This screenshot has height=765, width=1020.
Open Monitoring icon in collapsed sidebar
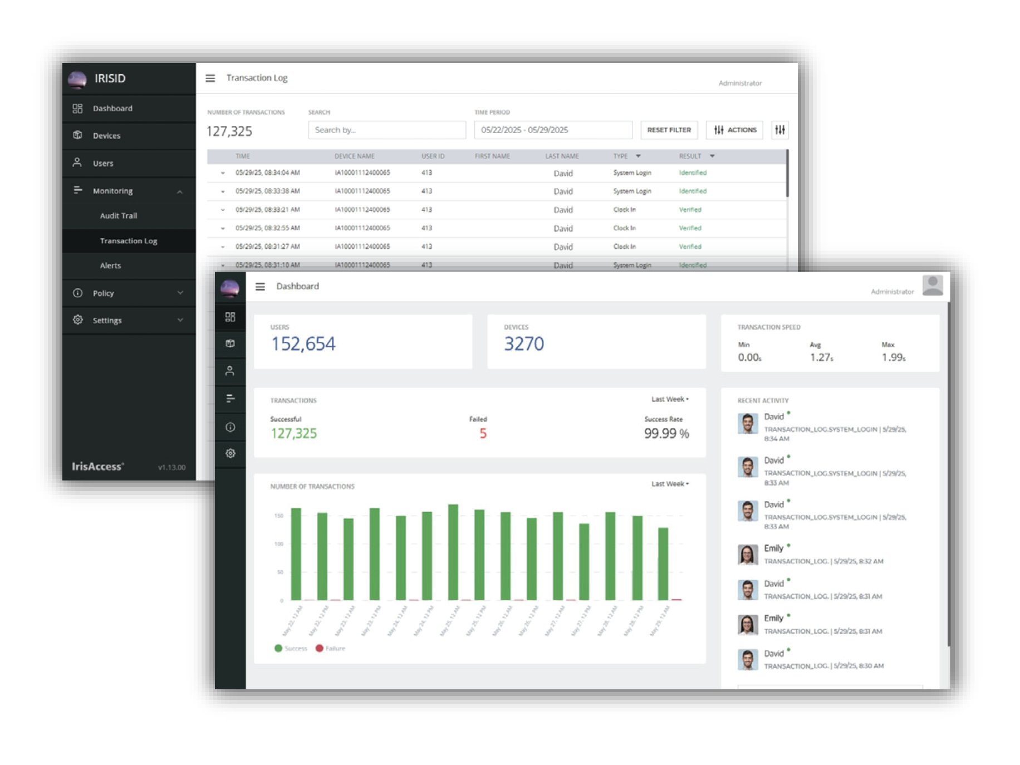click(x=230, y=399)
